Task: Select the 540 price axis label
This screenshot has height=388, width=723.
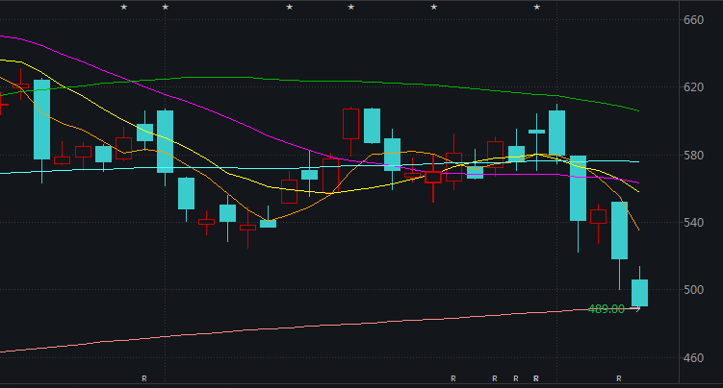Action: (x=693, y=223)
